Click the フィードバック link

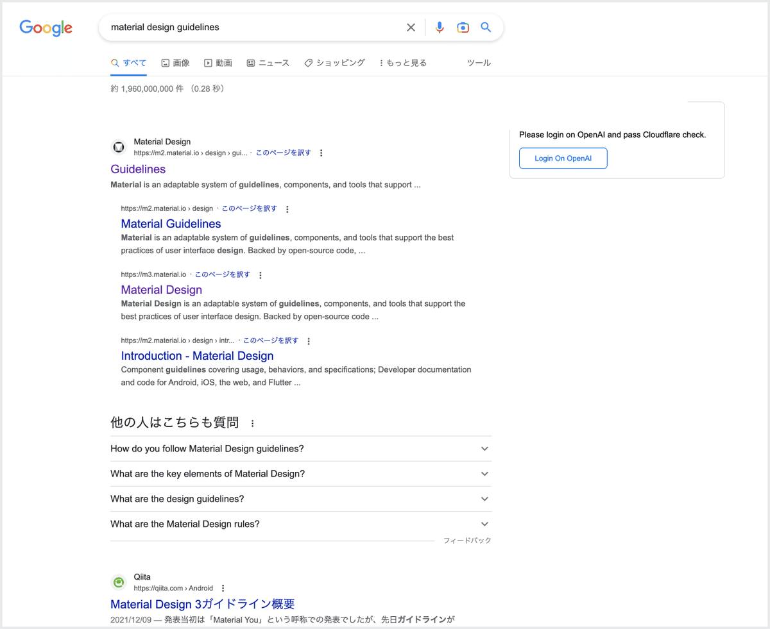(467, 541)
